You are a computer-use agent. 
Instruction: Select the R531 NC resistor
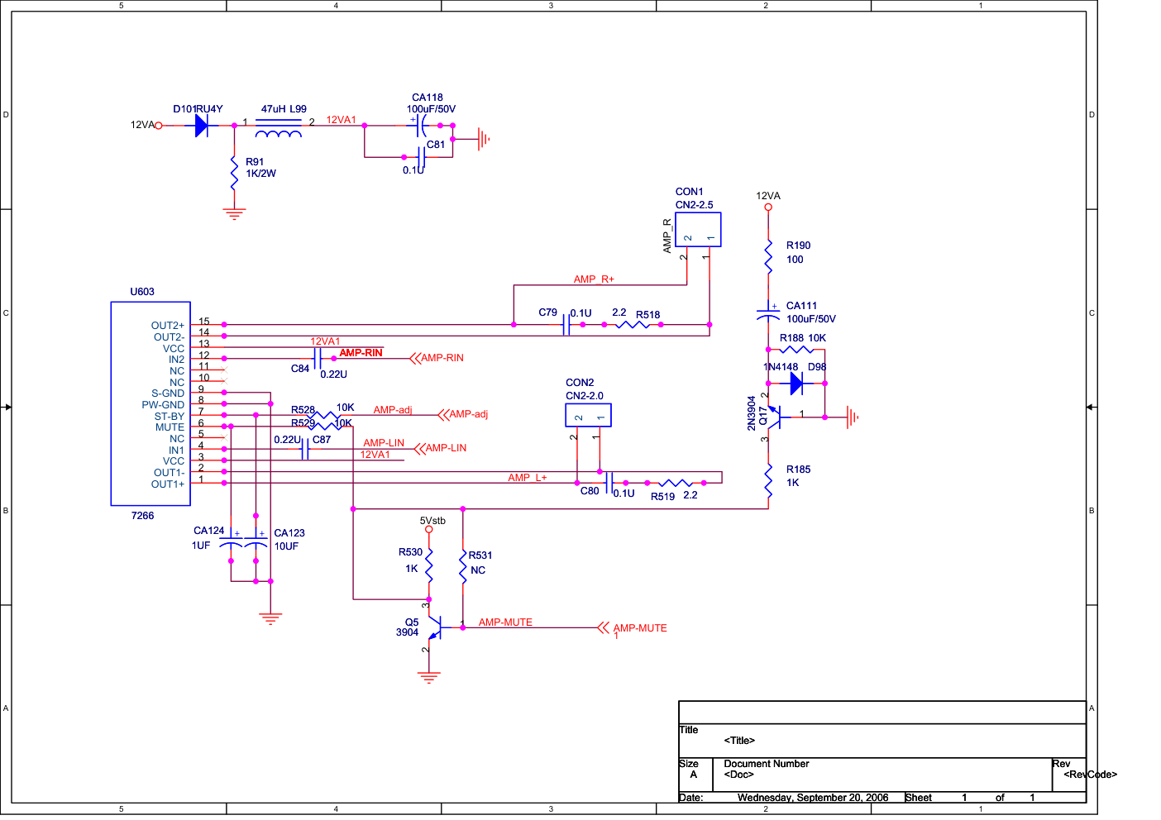coord(463,566)
